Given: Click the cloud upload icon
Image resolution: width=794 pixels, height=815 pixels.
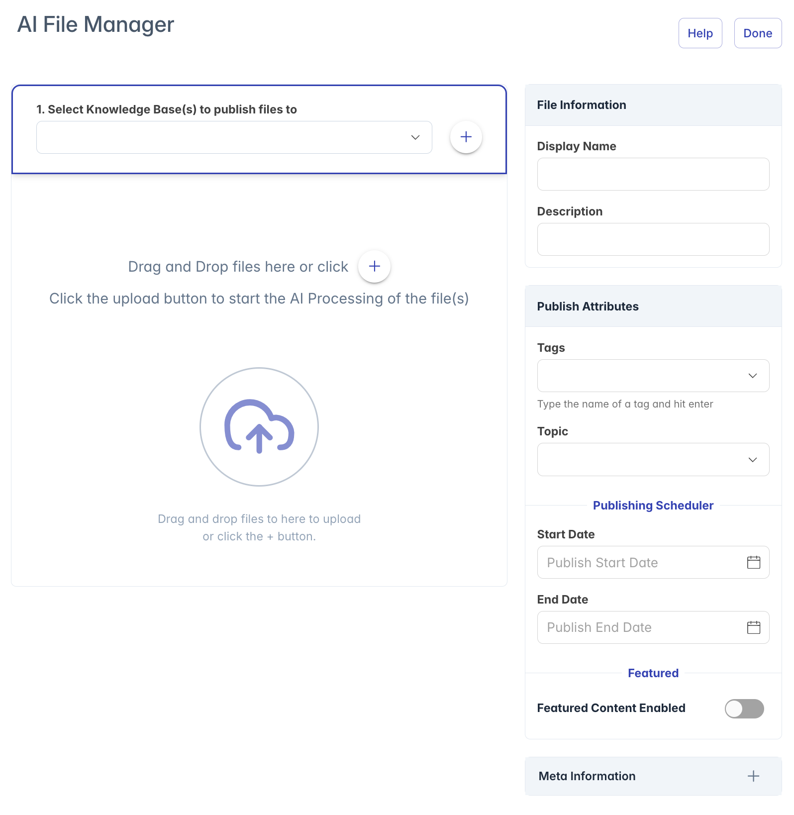Looking at the screenshot, I should [x=259, y=426].
